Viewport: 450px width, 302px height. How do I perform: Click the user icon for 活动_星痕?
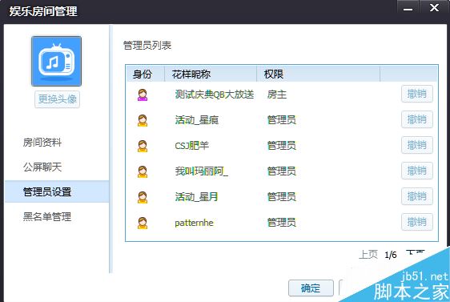click(143, 120)
